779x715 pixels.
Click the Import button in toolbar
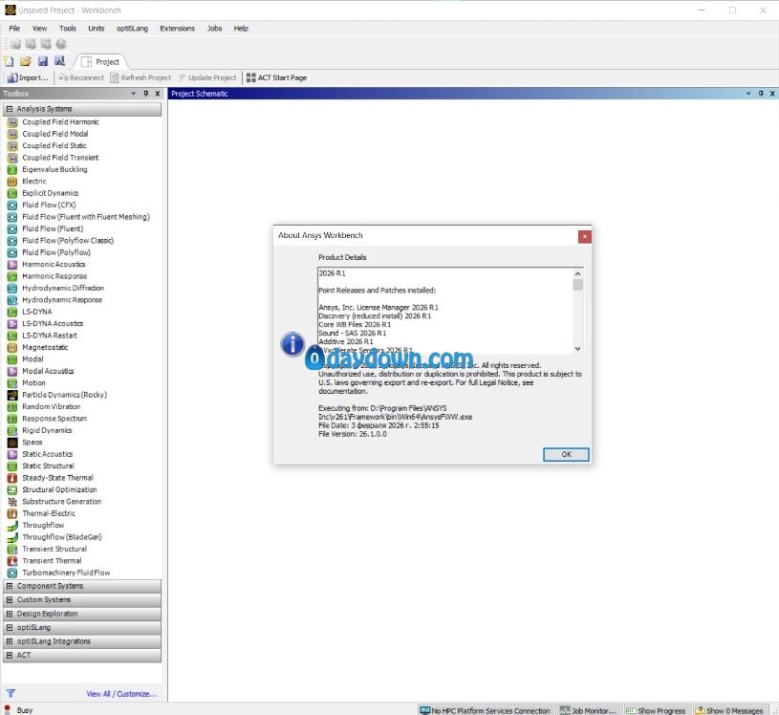point(28,77)
